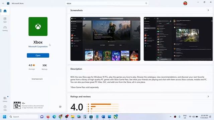
Task: Open the chat view screenshot thumbnail
Action: [x=178, y=39]
